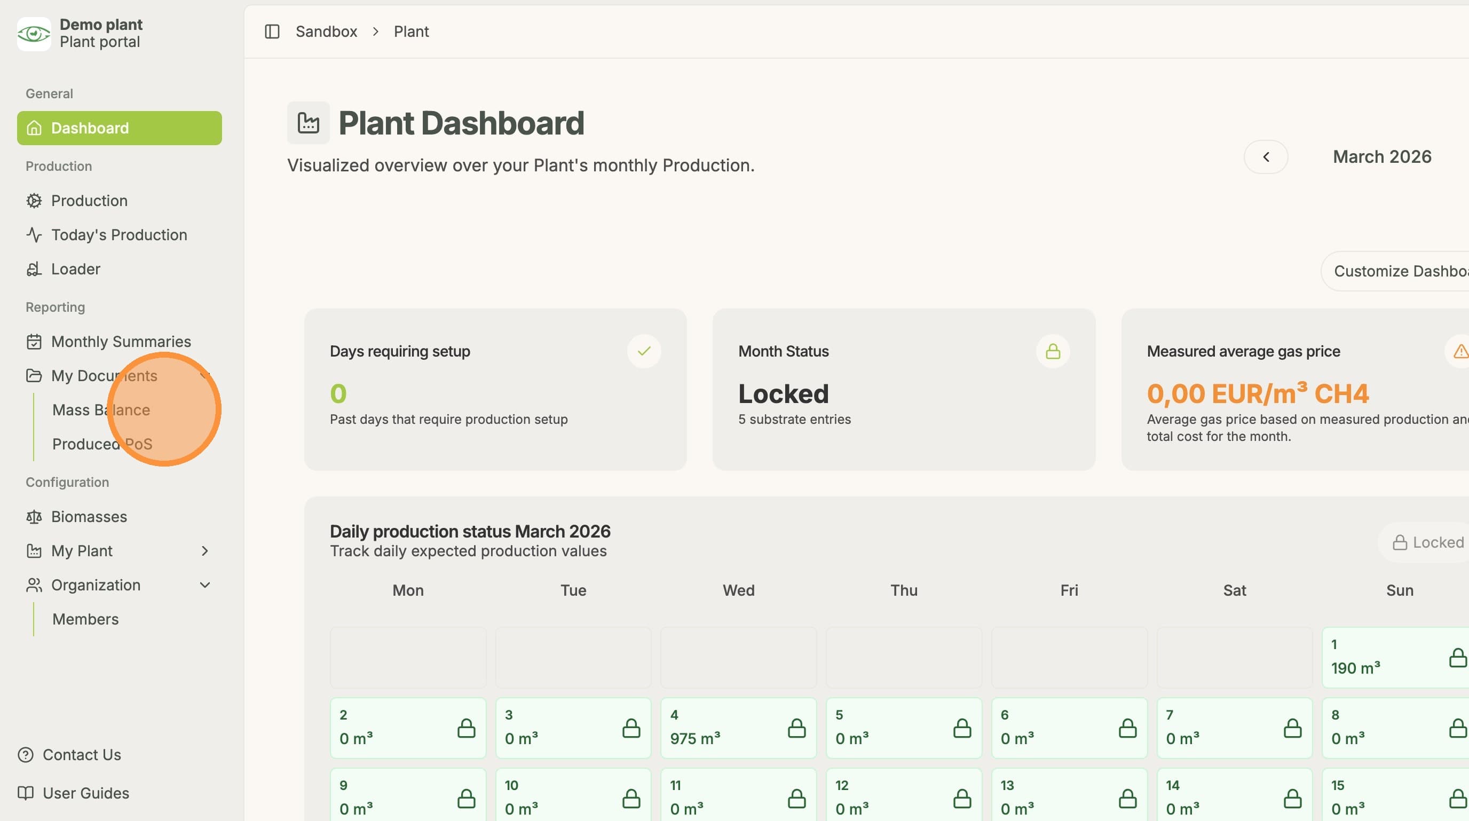Click the lock icon on day 12

[x=962, y=799]
